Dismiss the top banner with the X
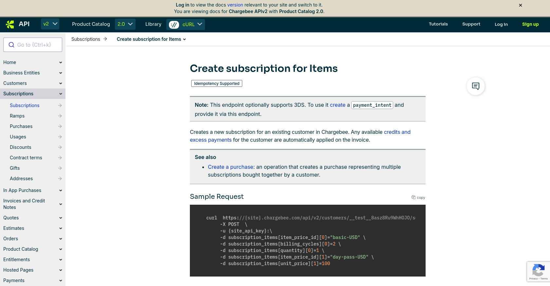 click(521, 5)
